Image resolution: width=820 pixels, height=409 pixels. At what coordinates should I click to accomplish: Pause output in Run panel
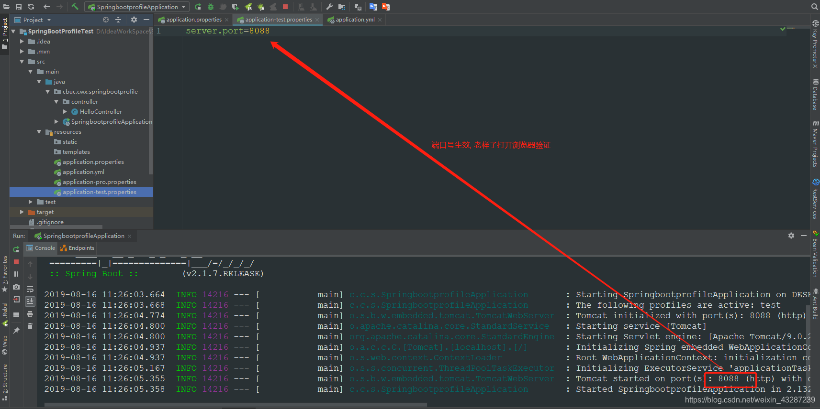point(16,274)
